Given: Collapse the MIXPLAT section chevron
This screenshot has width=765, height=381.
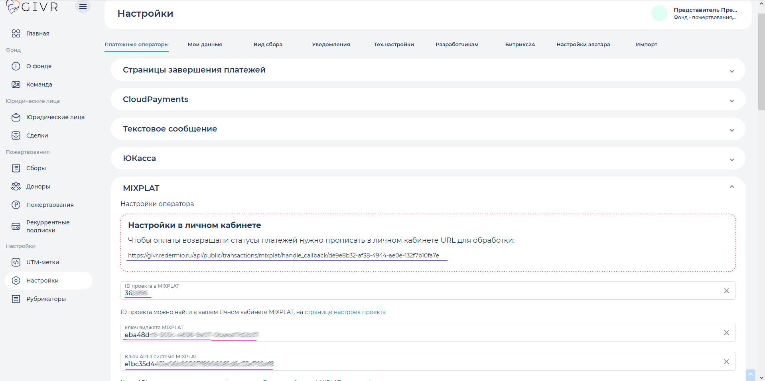Looking at the screenshot, I should tap(732, 187).
